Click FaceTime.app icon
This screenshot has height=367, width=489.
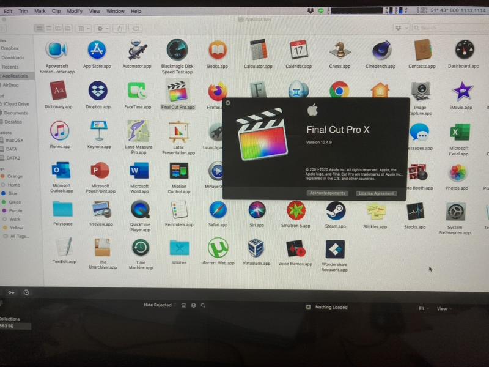pos(137,91)
